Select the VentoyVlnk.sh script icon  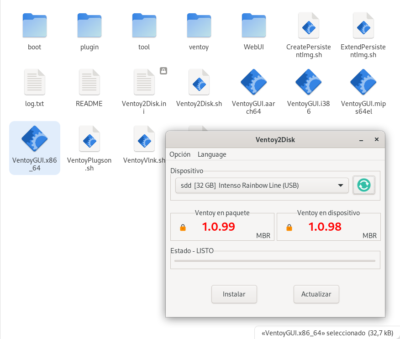[x=144, y=138]
